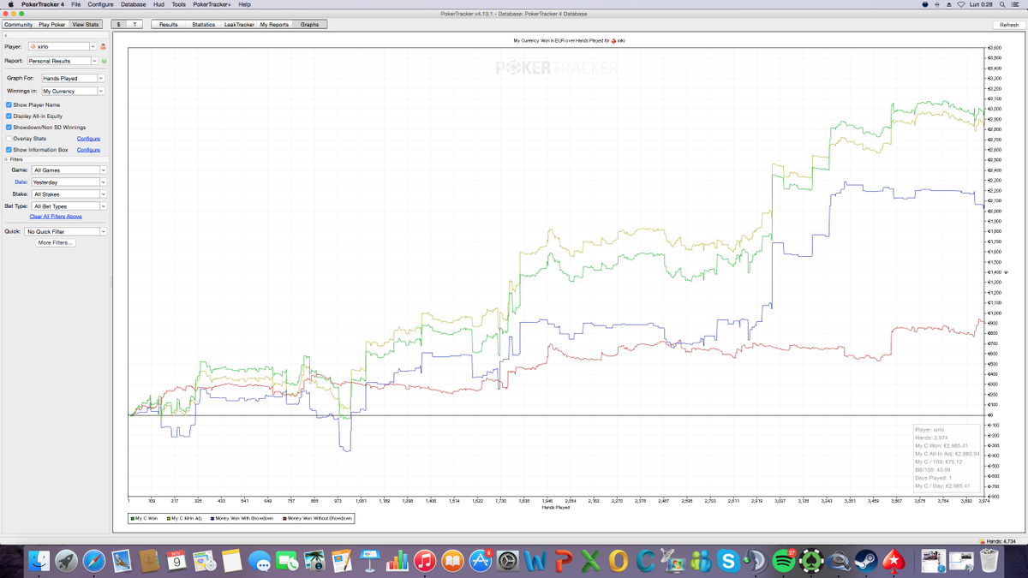Image resolution: width=1028 pixels, height=578 pixels.
Task: Open the Bet Type dropdown All Bet Types
Action: click(x=69, y=206)
